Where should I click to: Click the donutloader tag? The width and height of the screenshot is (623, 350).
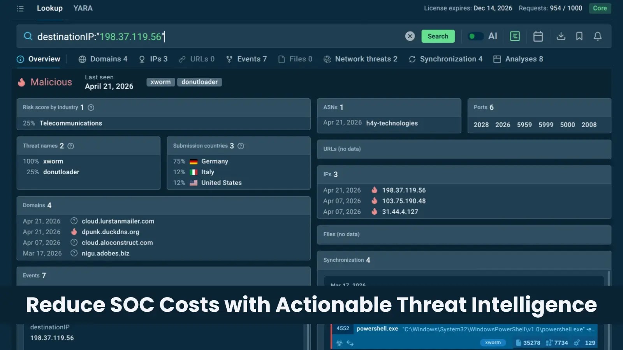pos(199,82)
